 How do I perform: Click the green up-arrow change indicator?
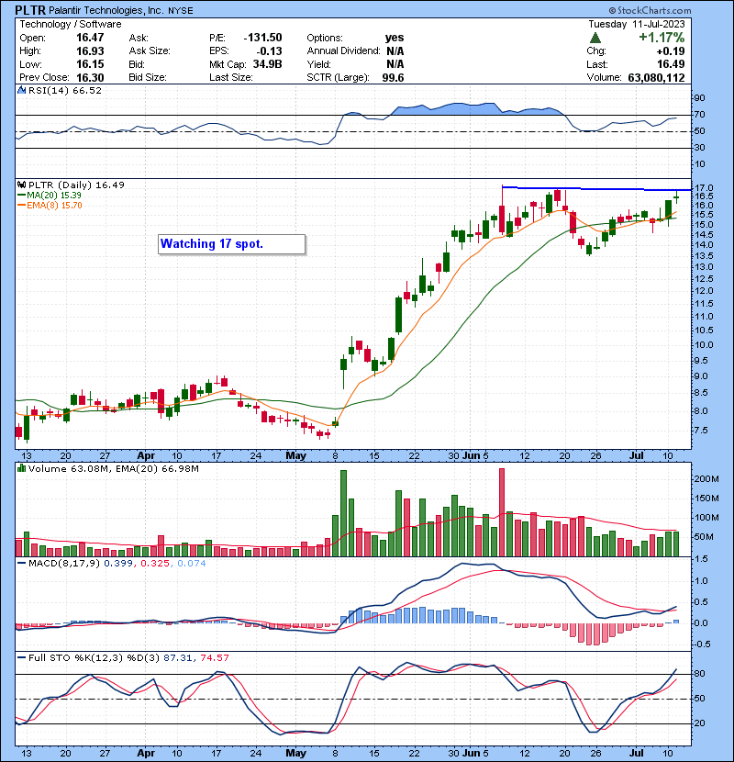(596, 38)
